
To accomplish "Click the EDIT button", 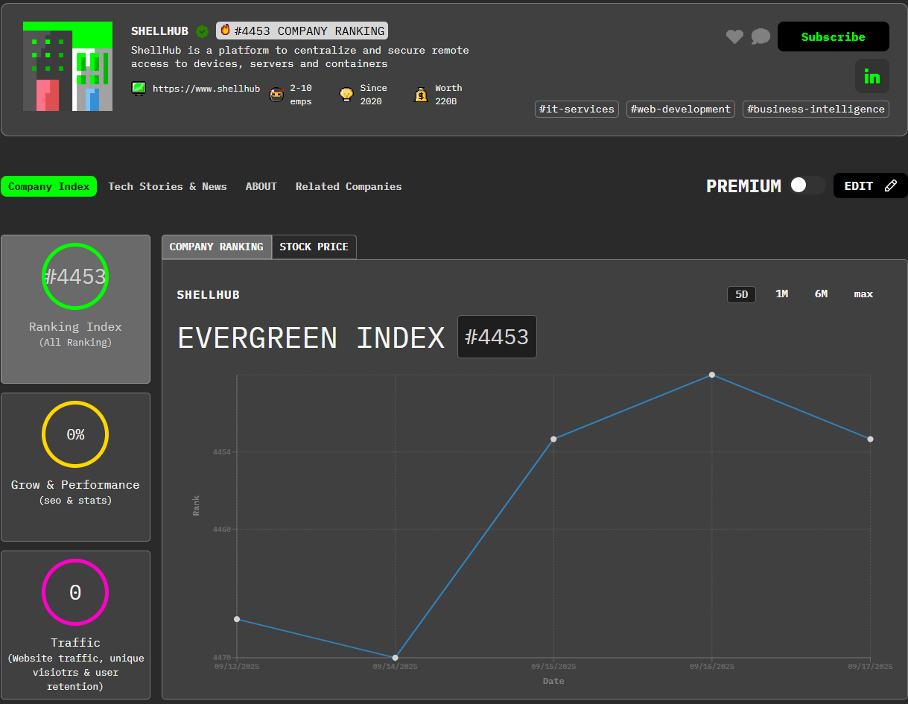I will pyautogui.click(x=871, y=185).
